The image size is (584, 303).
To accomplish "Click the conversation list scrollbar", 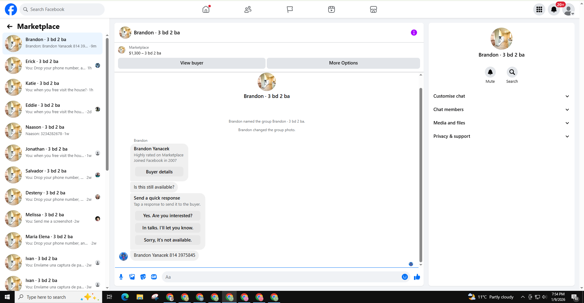I will click(x=107, y=104).
